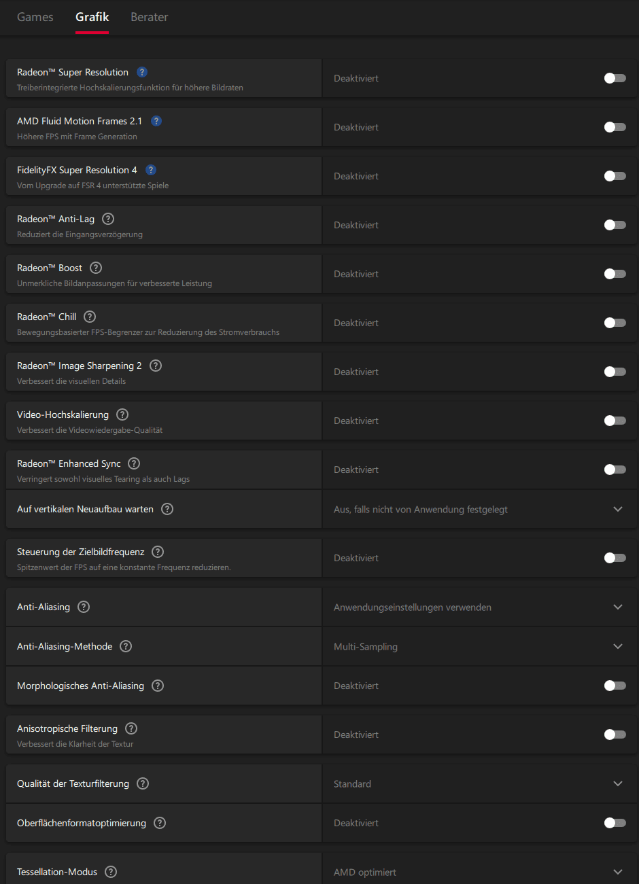Show help for Tessellation-Modus

tap(111, 872)
